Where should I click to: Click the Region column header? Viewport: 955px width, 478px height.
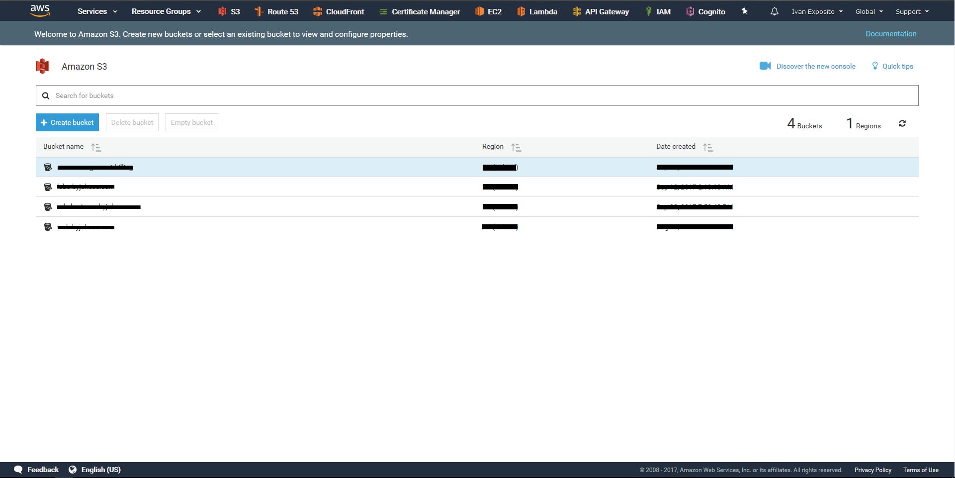[x=493, y=146]
